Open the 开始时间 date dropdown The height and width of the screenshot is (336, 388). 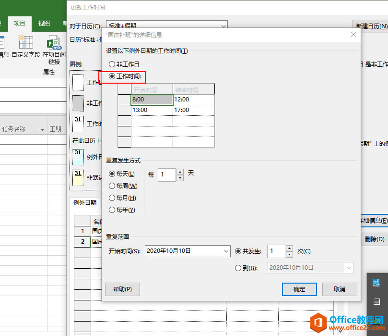click(x=226, y=251)
